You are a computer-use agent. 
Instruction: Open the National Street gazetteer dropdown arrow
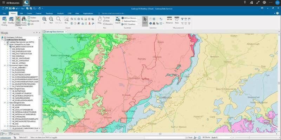(139, 21)
